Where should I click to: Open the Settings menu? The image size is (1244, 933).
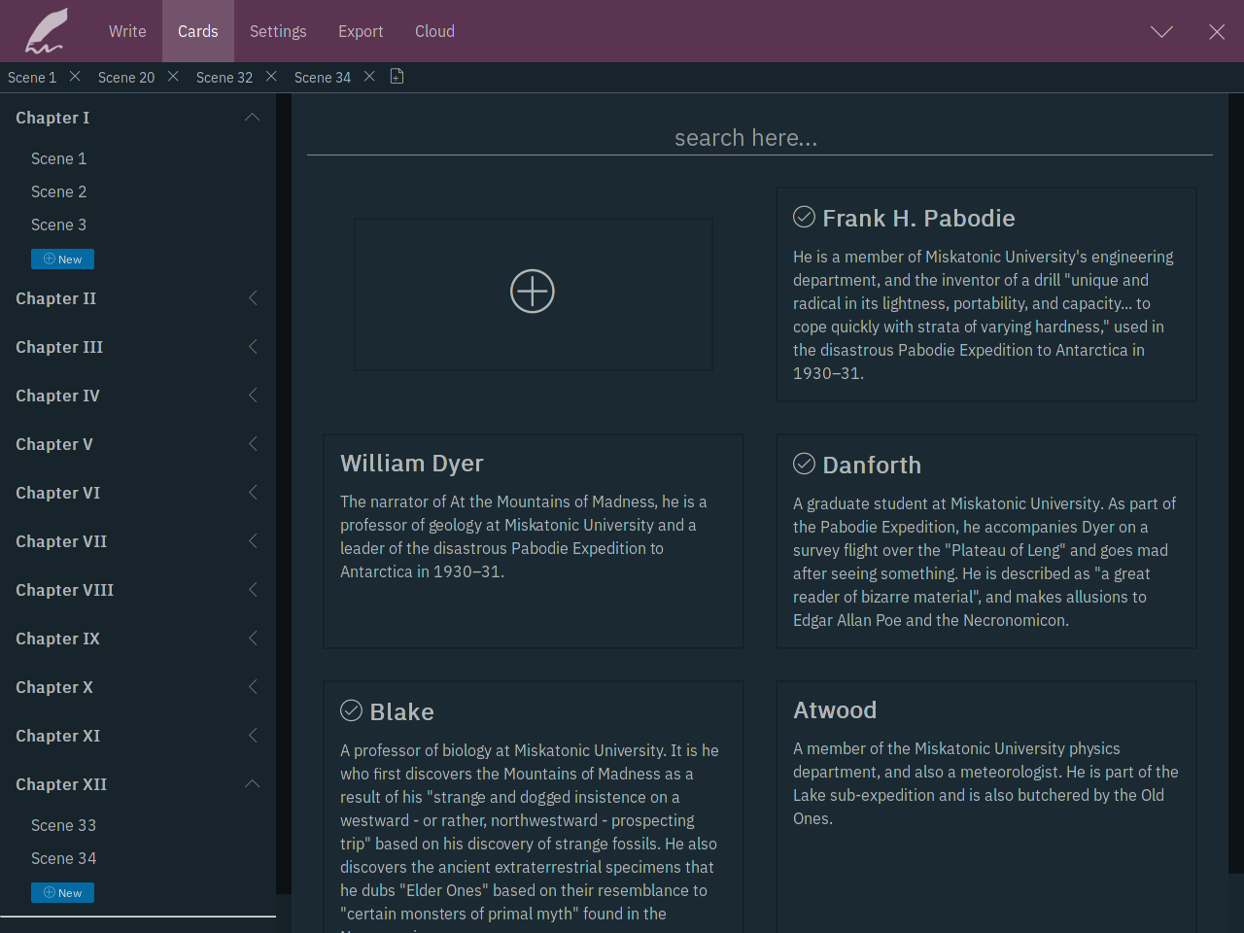(278, 31)
